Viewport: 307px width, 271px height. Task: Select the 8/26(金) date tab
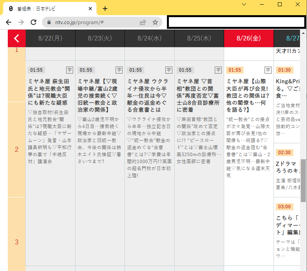tap(249, 38)
